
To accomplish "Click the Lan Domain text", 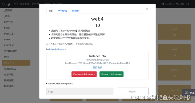I will pos(97,63).
